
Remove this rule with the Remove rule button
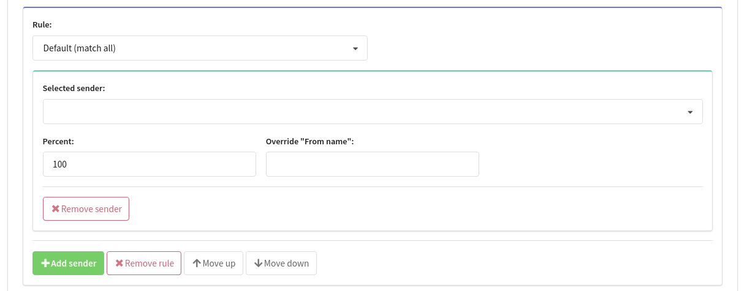(144, 263)
